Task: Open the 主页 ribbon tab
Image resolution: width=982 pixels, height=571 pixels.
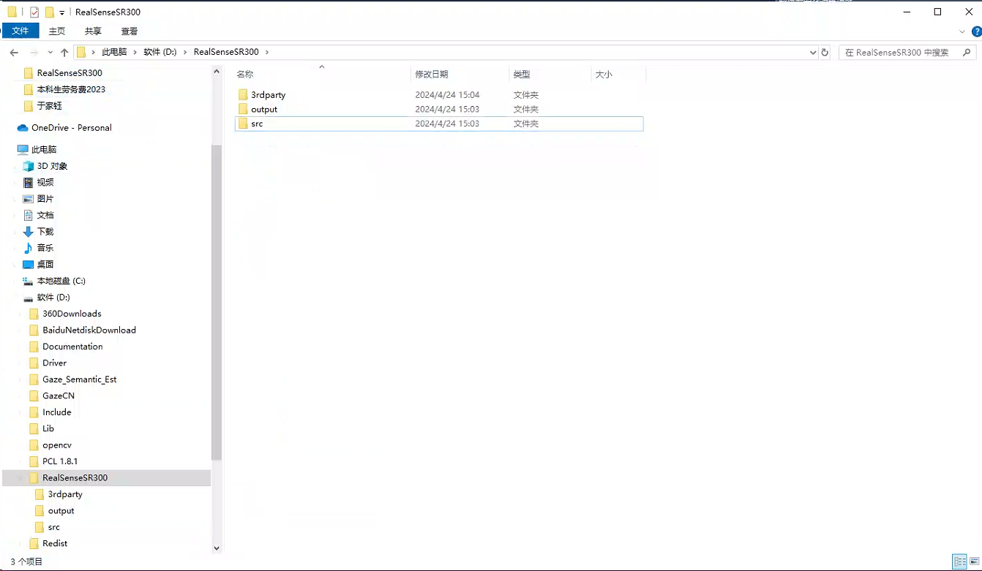Action: [x=57, y=31]
